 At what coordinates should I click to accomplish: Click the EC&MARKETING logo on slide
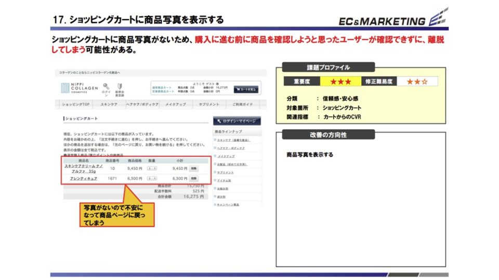[x=393, y=18]
